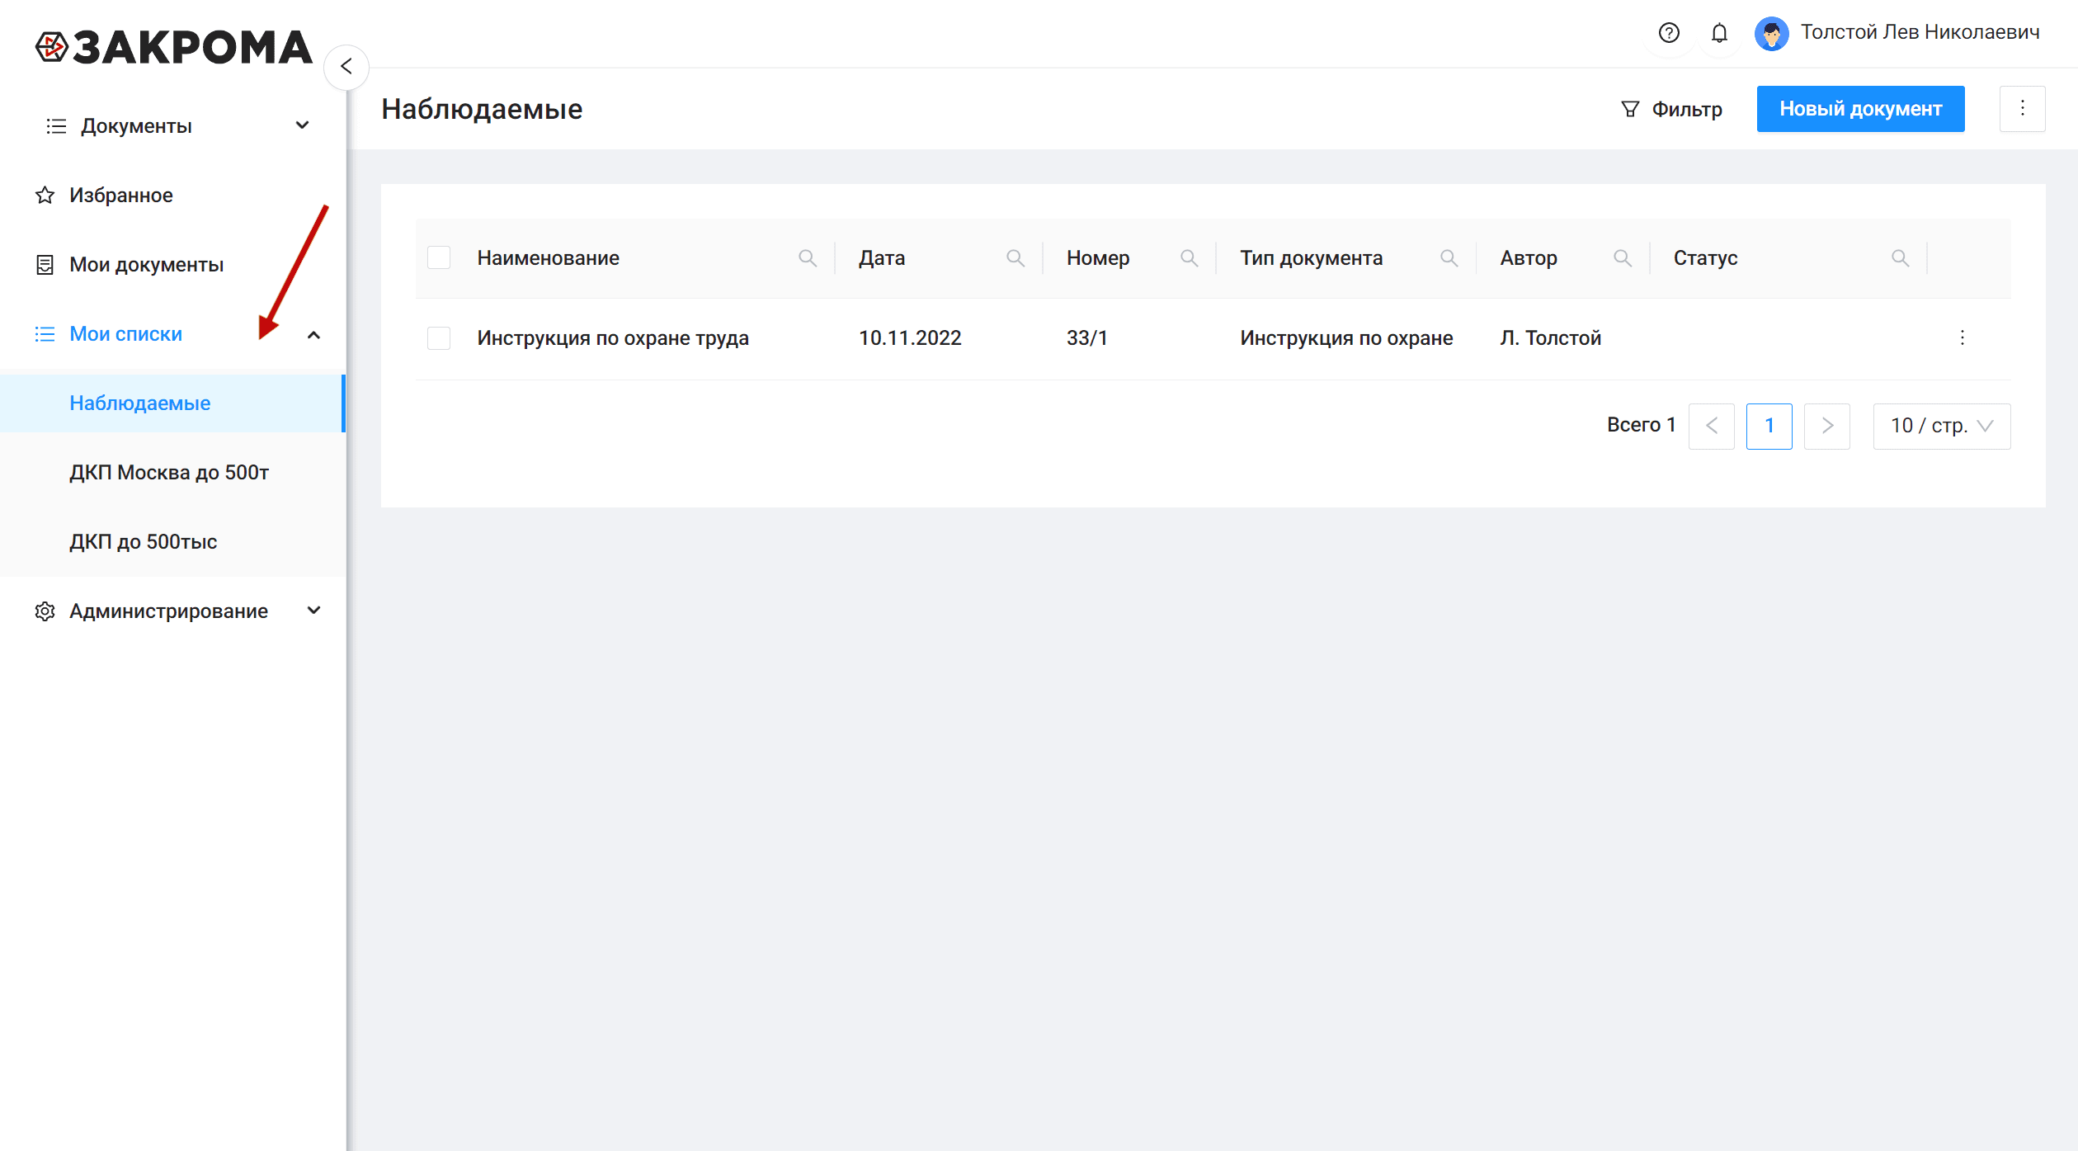Click the Избранное star icon
Screen dimensions: 2078x1151
pos(45,196)
